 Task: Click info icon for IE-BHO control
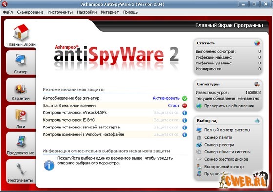tap(185, 120)
